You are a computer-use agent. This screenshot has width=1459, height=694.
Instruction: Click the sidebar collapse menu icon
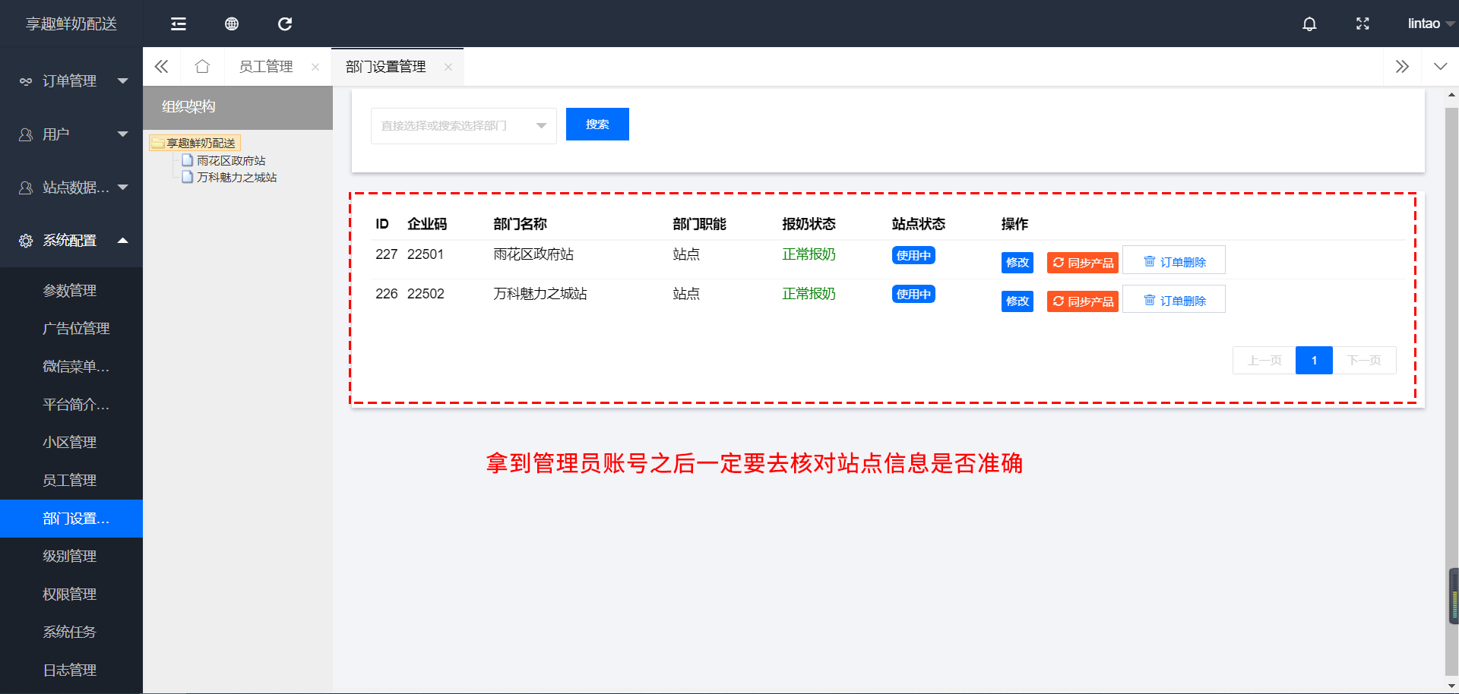pos(179,24)
